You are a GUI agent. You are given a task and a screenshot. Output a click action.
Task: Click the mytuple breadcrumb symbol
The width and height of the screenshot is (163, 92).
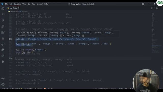point(23,11)
